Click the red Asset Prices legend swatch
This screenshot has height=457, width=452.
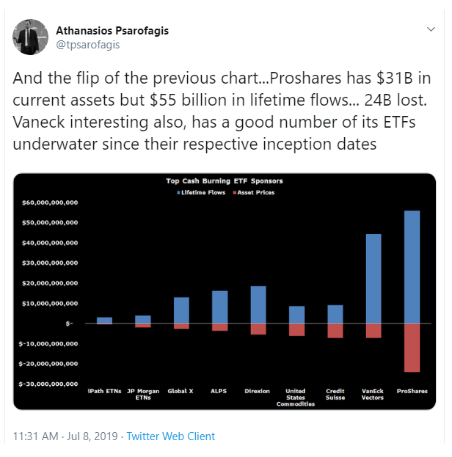(235, 193)
